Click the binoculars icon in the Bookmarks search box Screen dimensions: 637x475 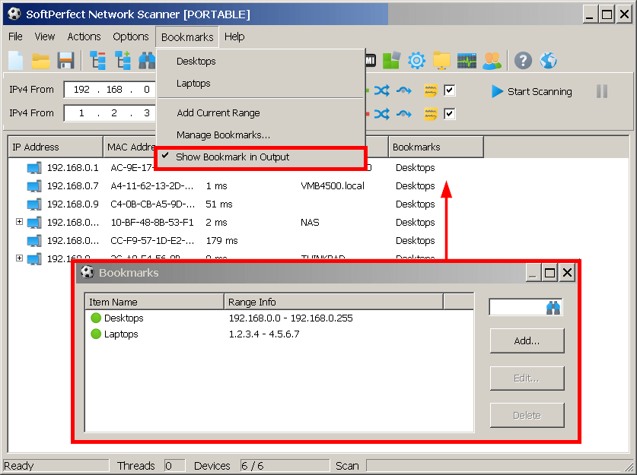tap(553, 308)
